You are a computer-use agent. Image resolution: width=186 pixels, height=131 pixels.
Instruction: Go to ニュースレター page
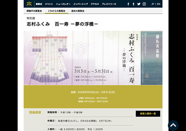click(63, 4)
